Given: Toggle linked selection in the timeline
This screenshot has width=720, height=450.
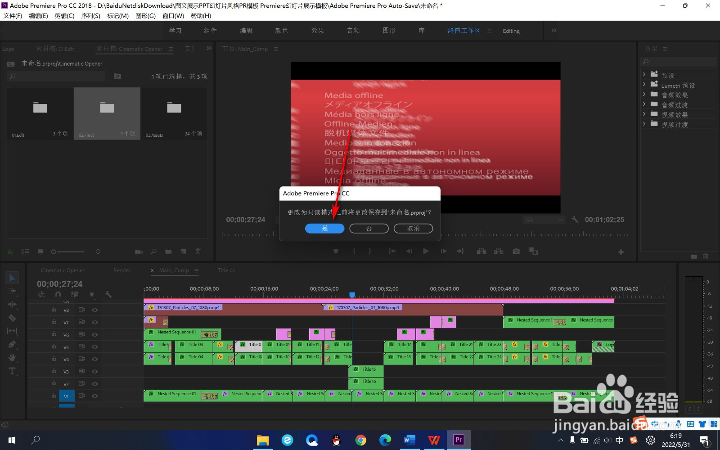Looking at the screenshot, I should (x=75, y=294).
